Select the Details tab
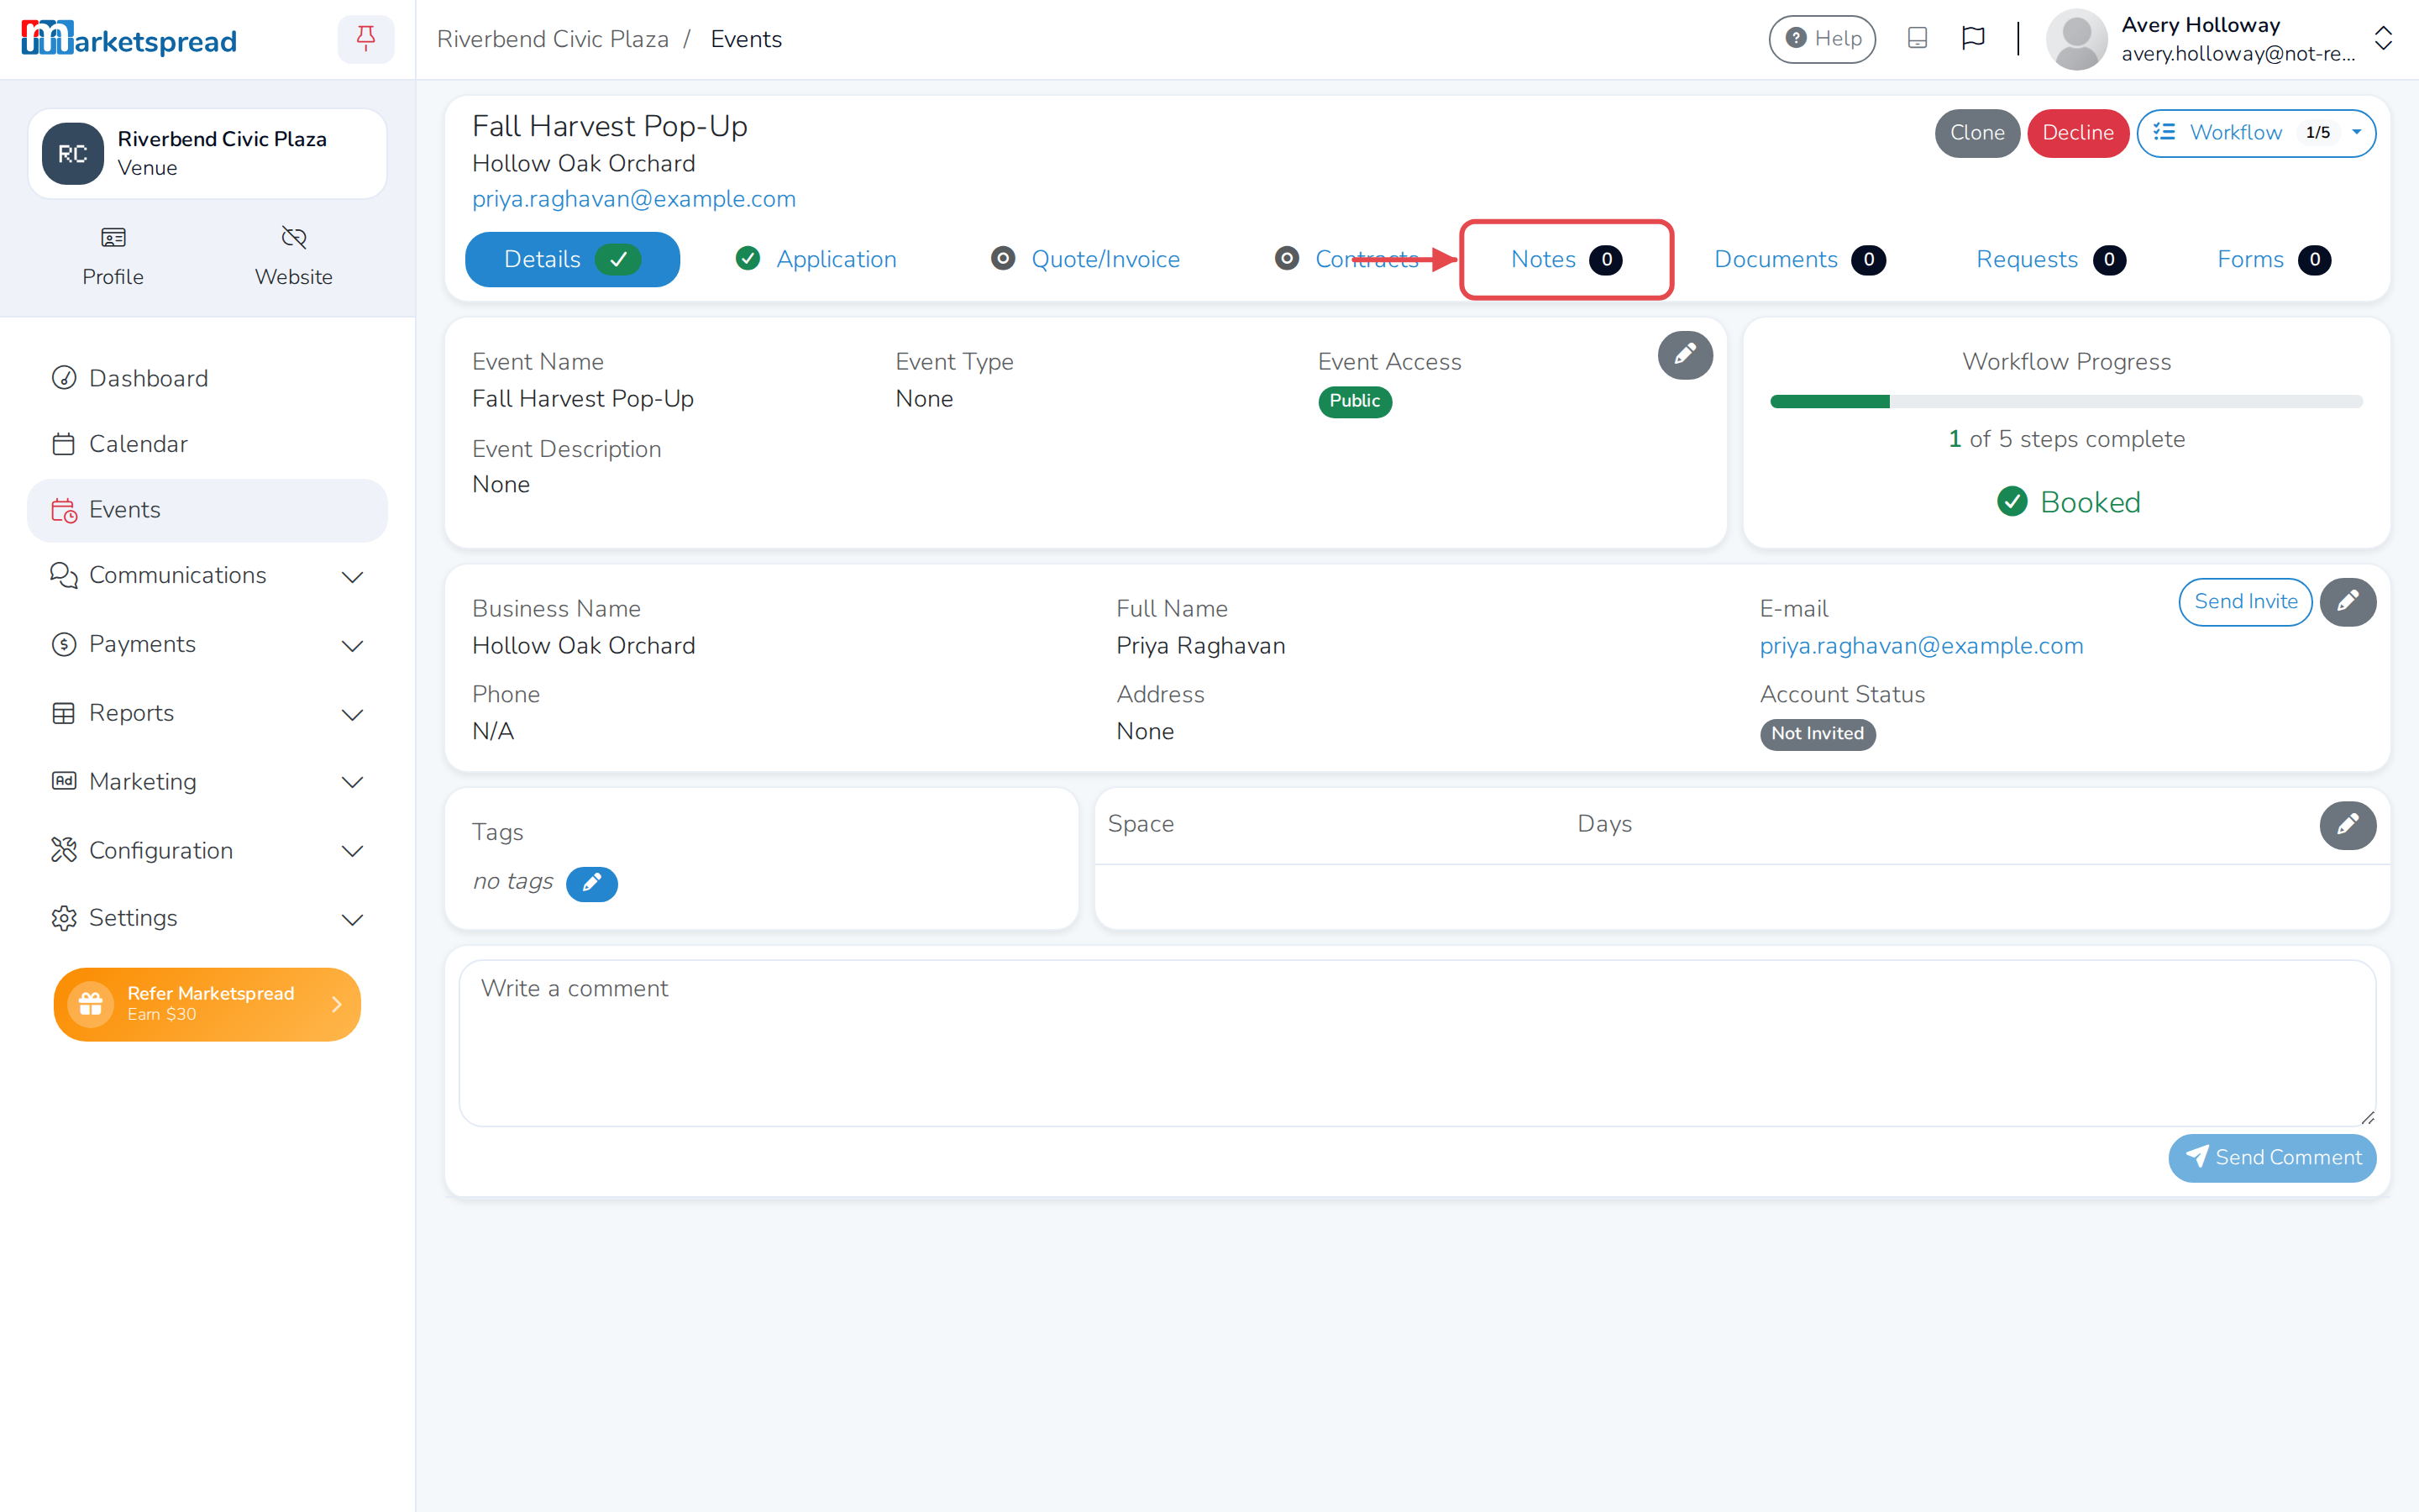This screenshot has width=2419, height=1512. tap(573, 260)
